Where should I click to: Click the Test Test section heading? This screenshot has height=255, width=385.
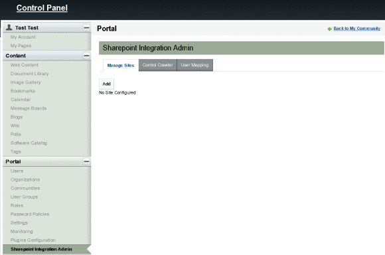tap(27, 28)
